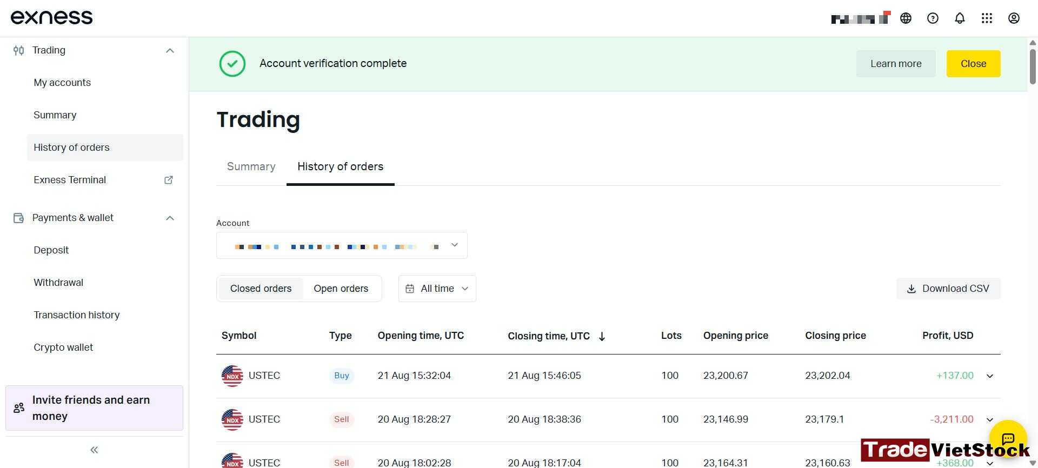Show Open orders
The image size is (1038, 468).
coord(341,289)
